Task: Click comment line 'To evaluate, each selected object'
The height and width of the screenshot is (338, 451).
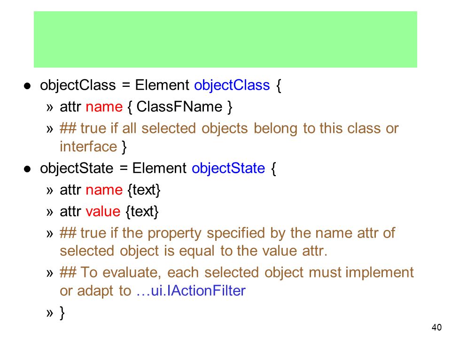Action: 237,272
